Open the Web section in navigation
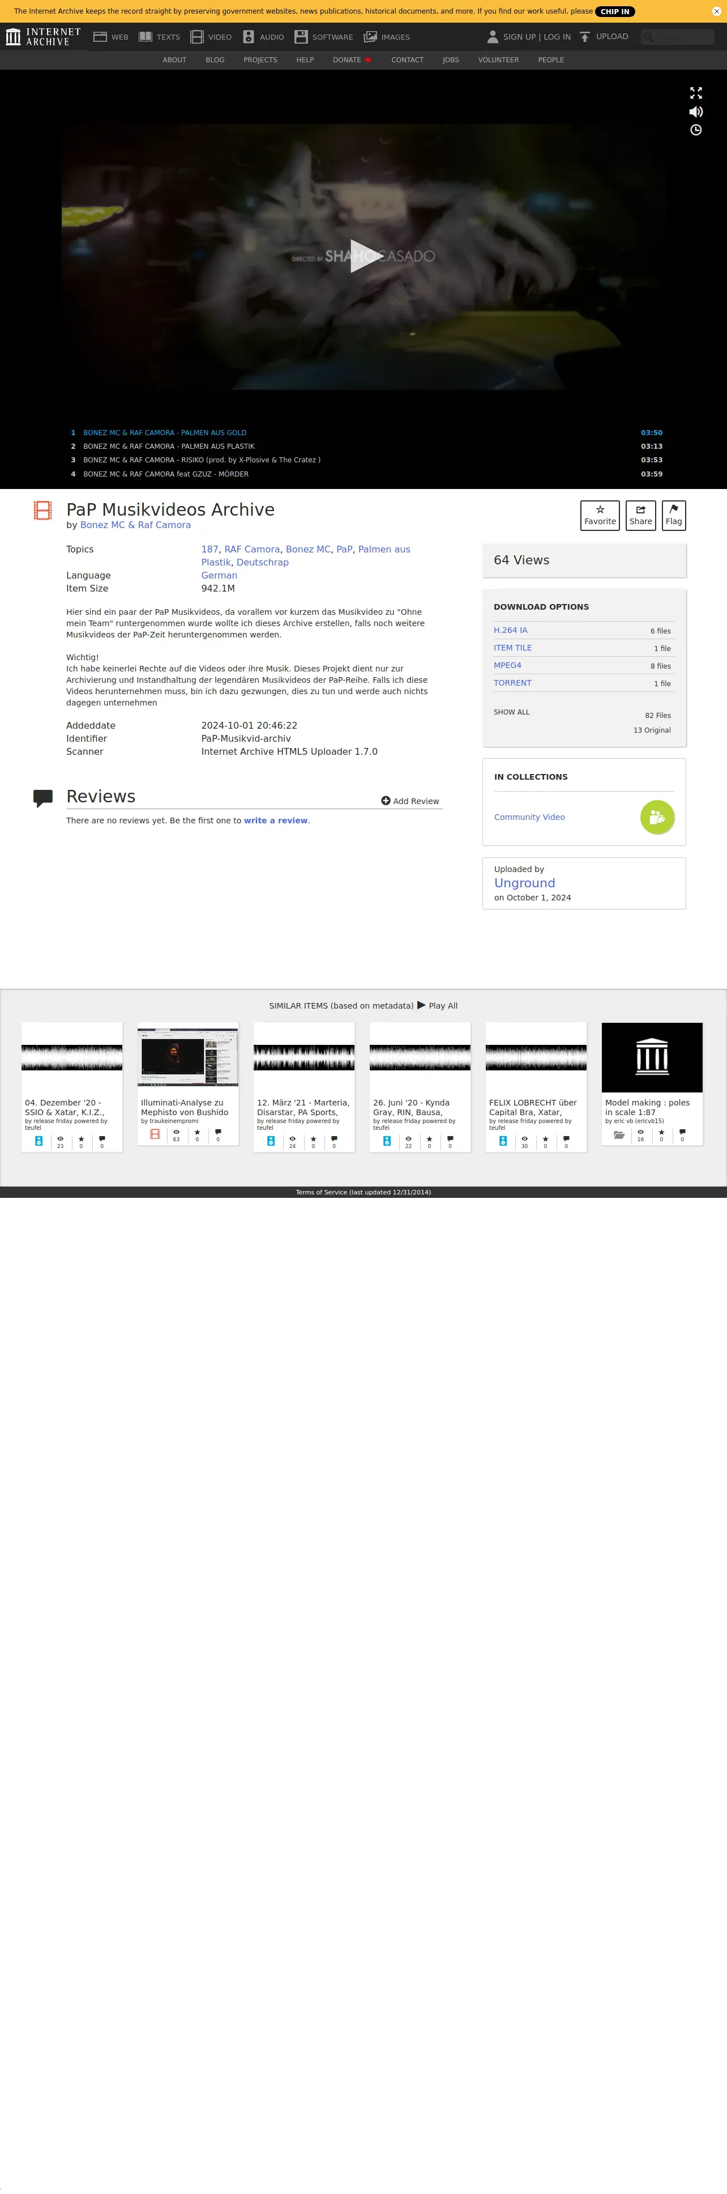The image size is (727, 2194). point(110,37)
